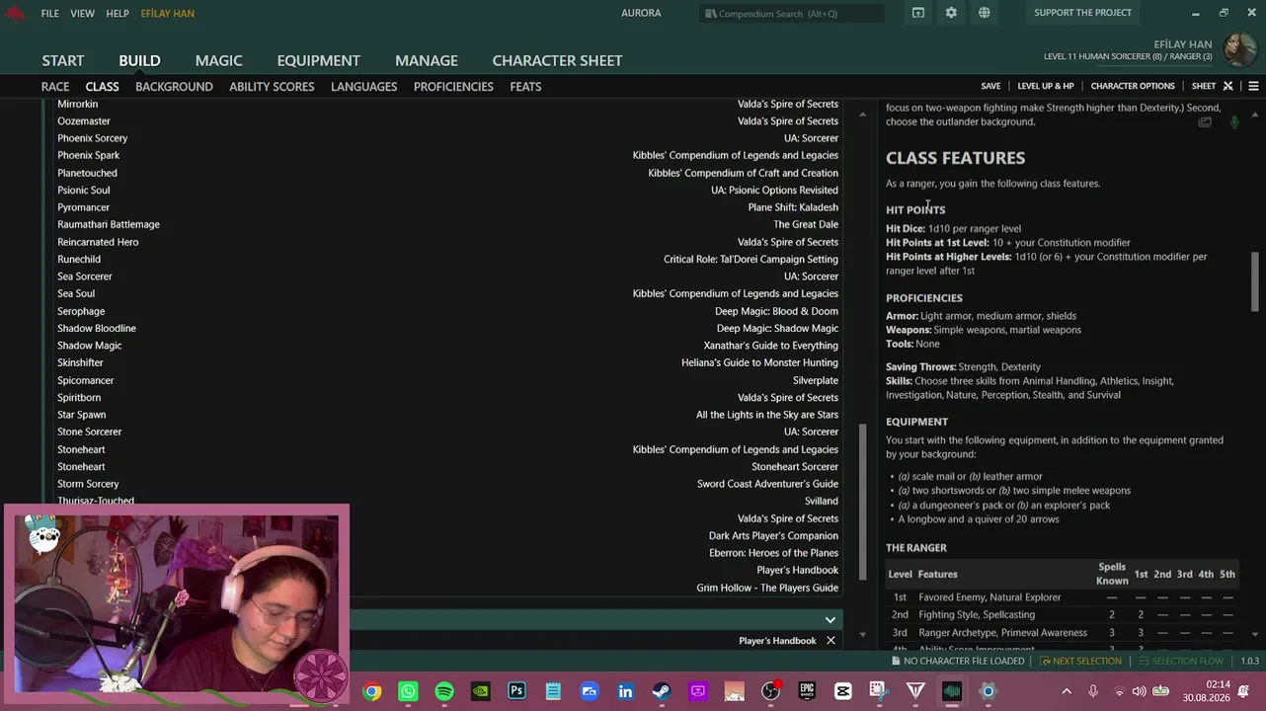
Task: Open Google Chrome from the taskbar
Action: click(x=372, y=692)
